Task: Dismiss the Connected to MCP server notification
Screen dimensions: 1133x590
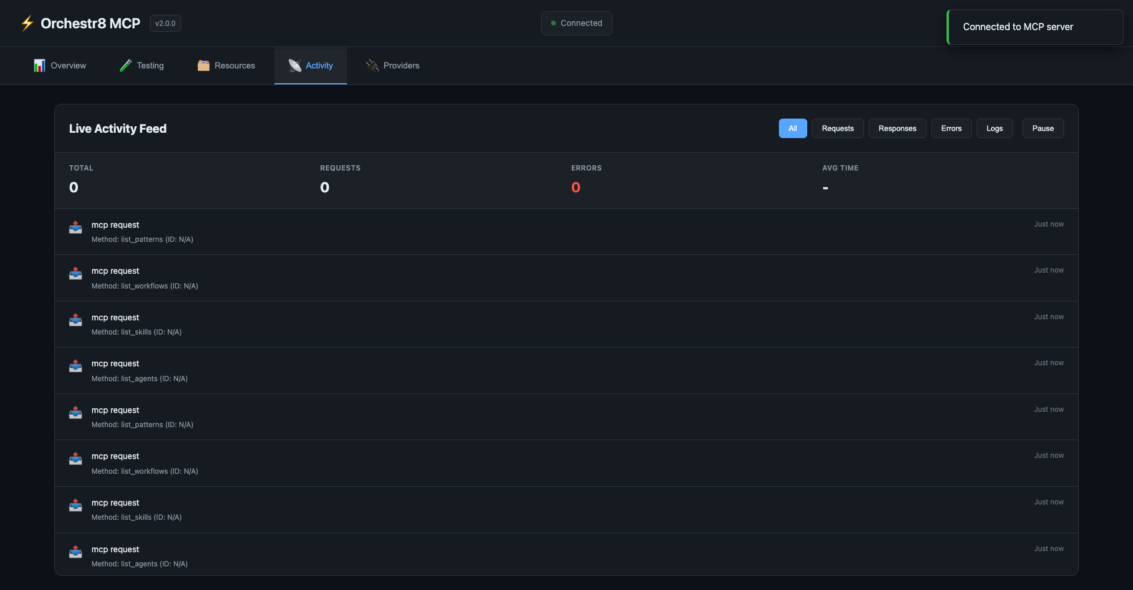Action: (x=1035, y=27)
